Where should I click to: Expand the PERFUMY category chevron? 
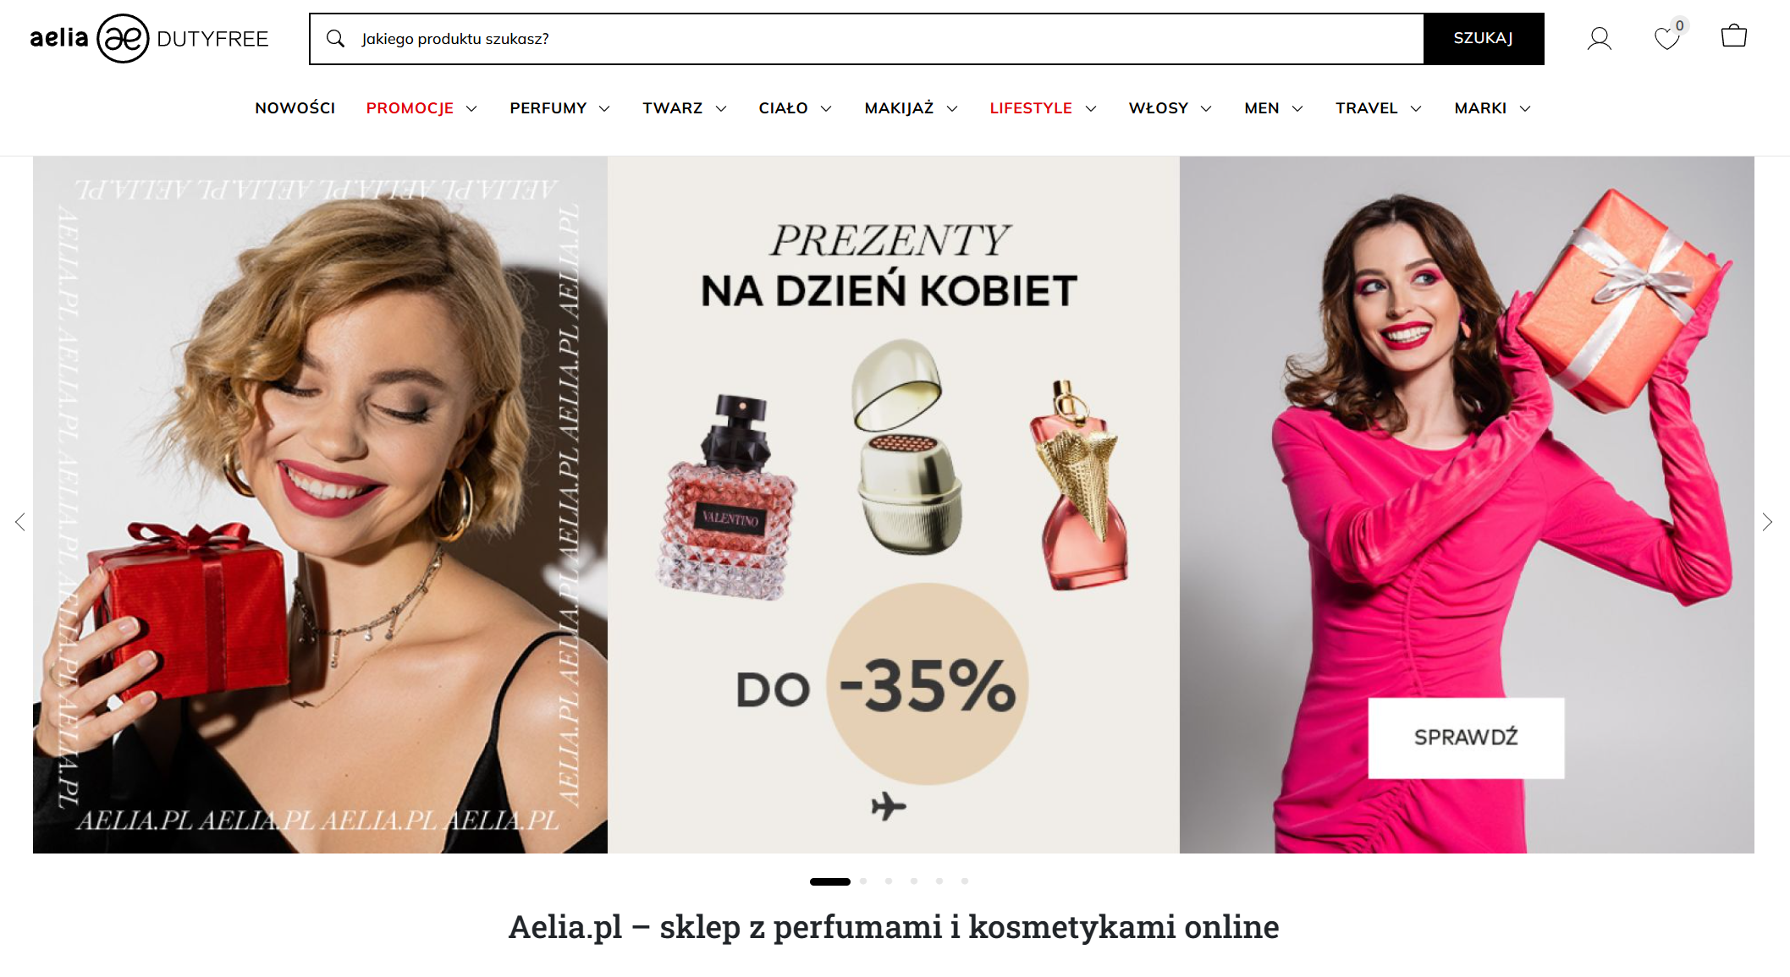coord(604,108)
